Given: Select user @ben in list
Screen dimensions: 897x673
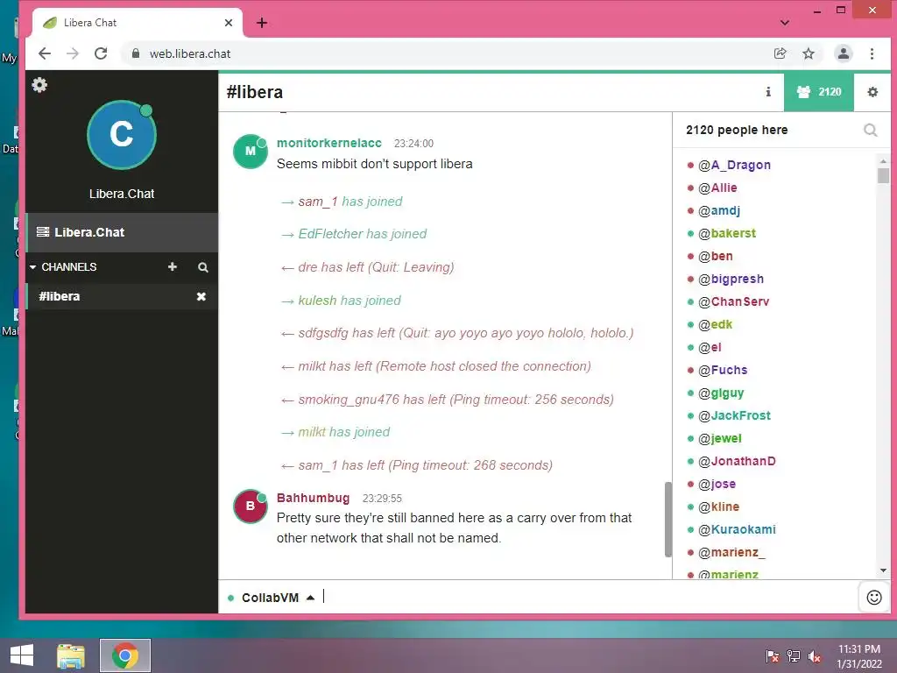Looking at the screenshot, I should (715, 257).
